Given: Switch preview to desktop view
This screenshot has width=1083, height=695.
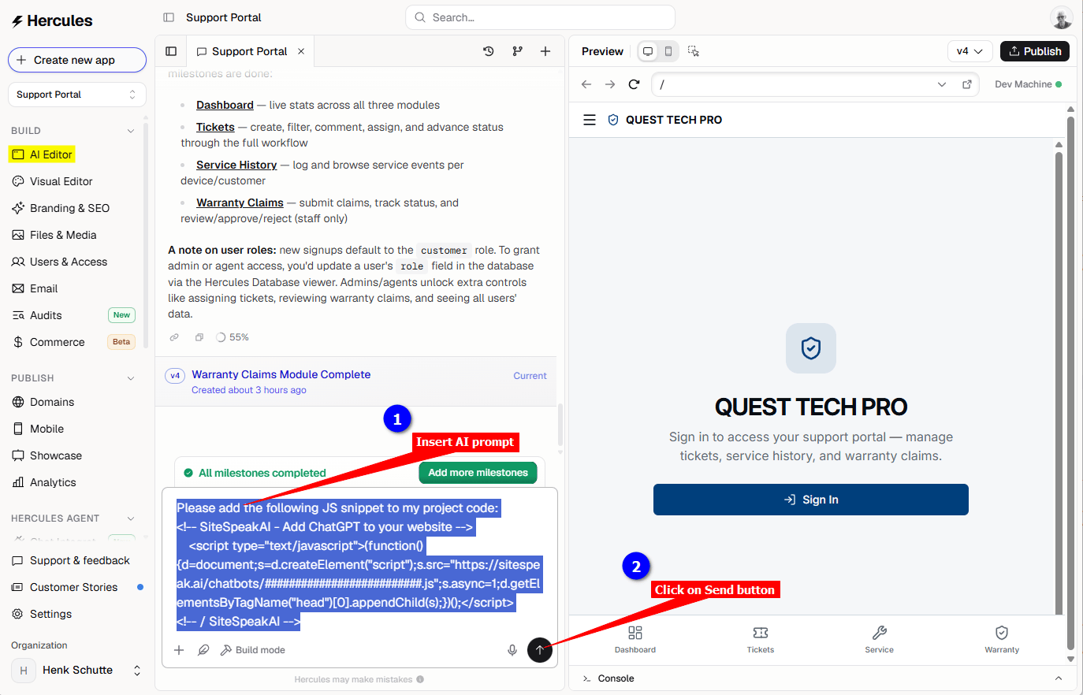Looking at the screenshot, I should coord(648,51).
